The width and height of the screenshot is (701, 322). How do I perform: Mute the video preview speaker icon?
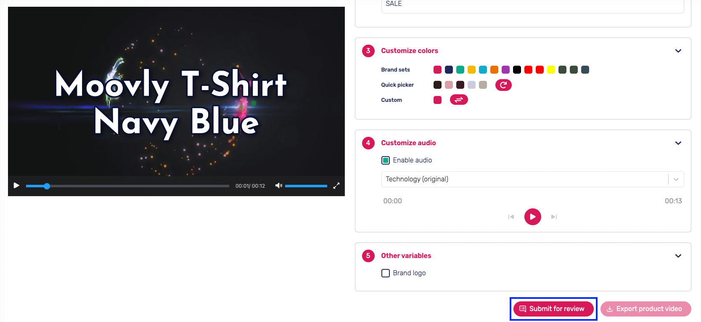(278, 186)
